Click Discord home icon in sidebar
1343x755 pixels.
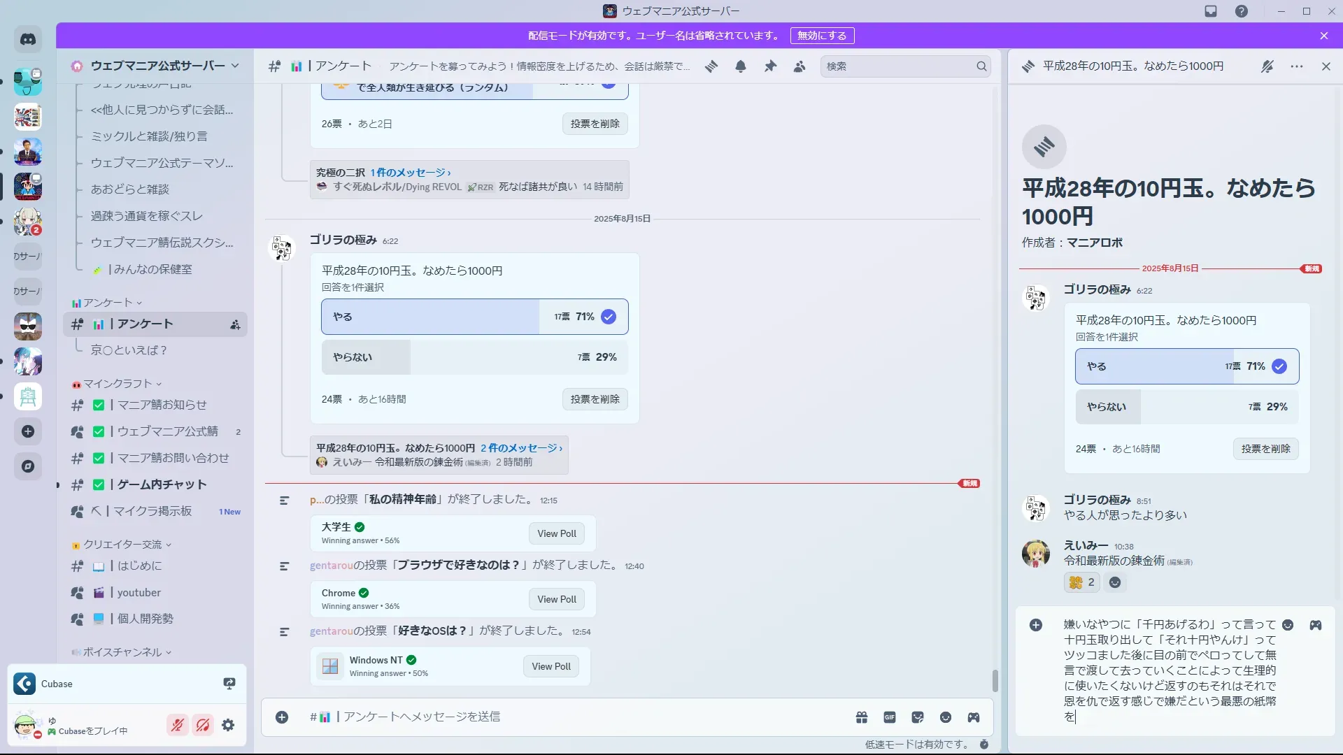(28, 40)
